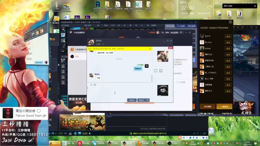Screen dimensions: 260x146
Task: Click the contact's large avatar thumbnail
Action: [163, 56]
